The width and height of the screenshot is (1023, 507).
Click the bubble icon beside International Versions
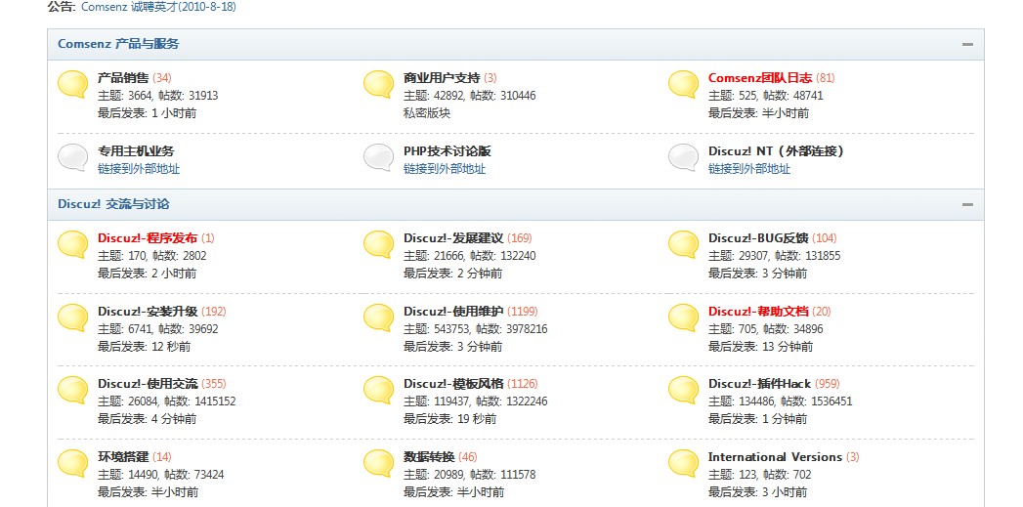(x=684, y=463)
